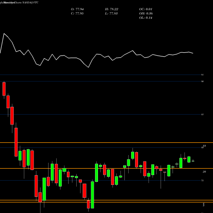Click the OL: 0.14 value
Screen dimensions: 213x213
point(146,18)
